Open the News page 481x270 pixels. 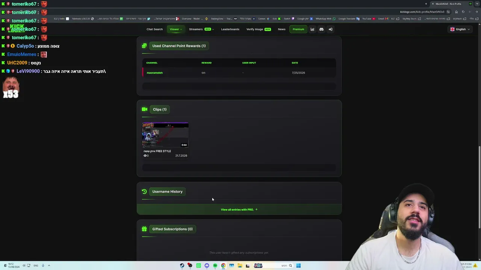(x=281, y=29)
